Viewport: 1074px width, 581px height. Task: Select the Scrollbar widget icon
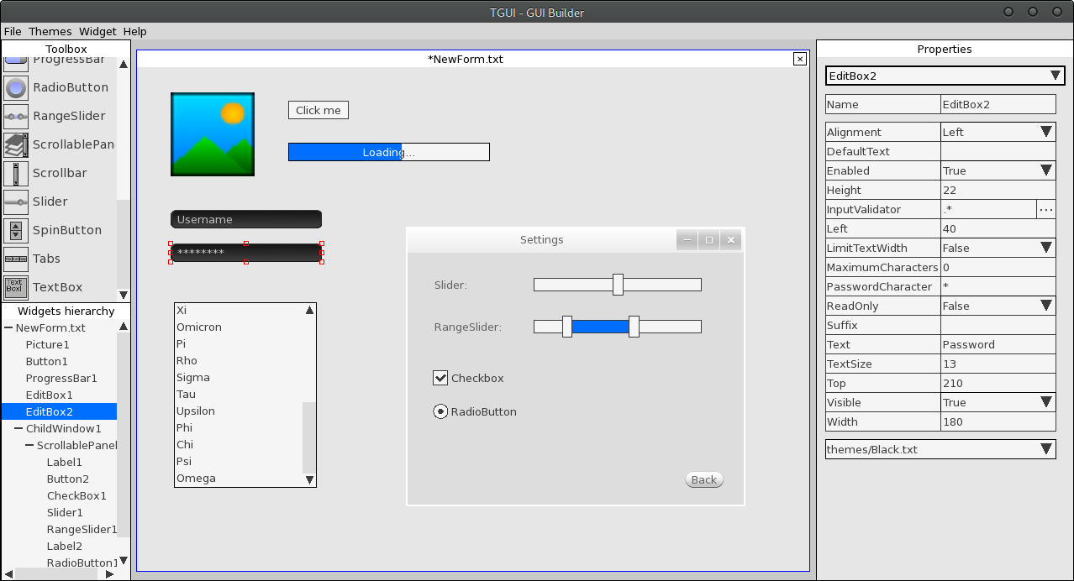tap(16, 173)
